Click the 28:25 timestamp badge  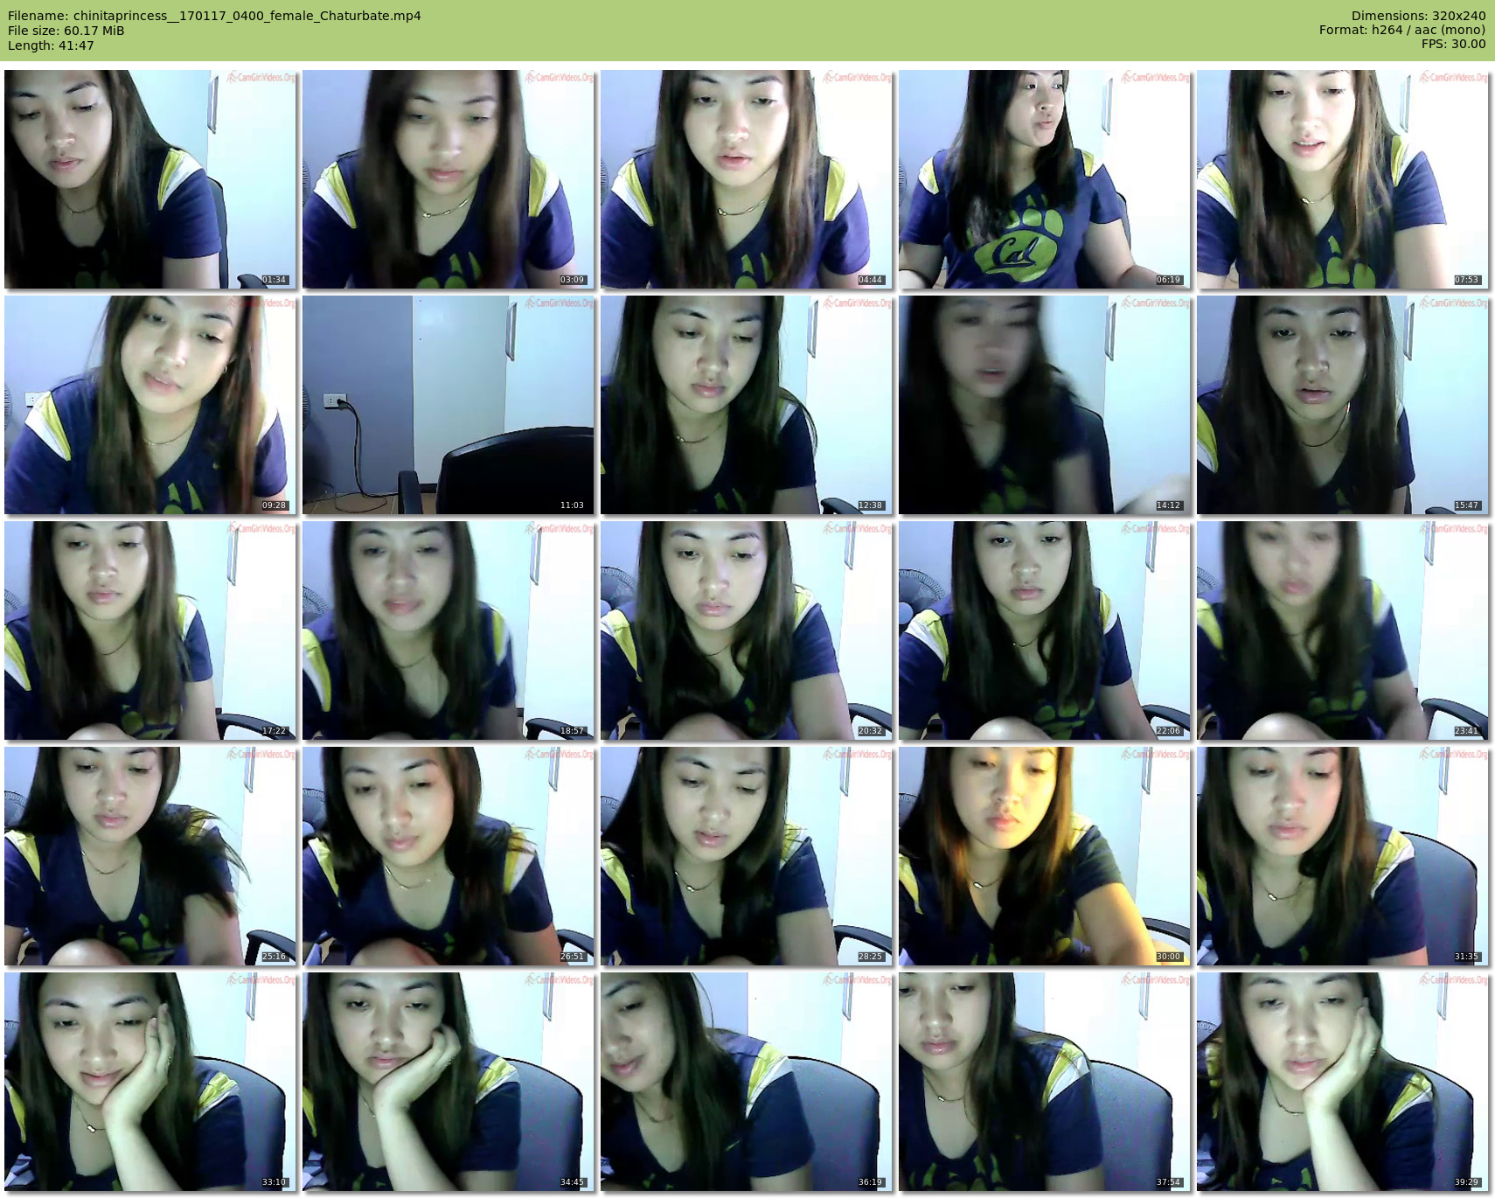pyautogui.click(x=870, y=957)
